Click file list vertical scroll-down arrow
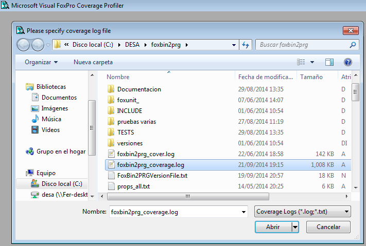This screenshot has height=246, width=366. 356,187
